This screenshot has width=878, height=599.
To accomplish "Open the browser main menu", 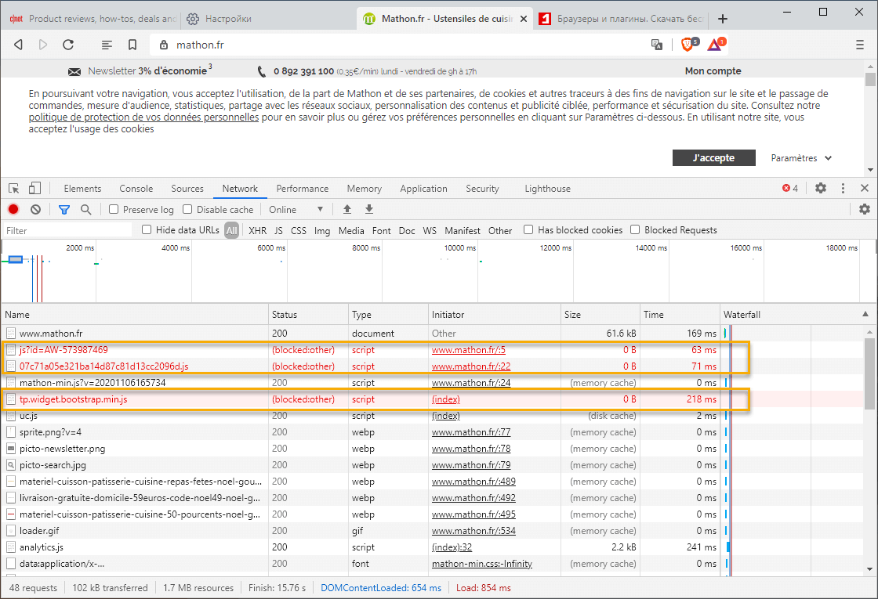I will pos(860,45).
